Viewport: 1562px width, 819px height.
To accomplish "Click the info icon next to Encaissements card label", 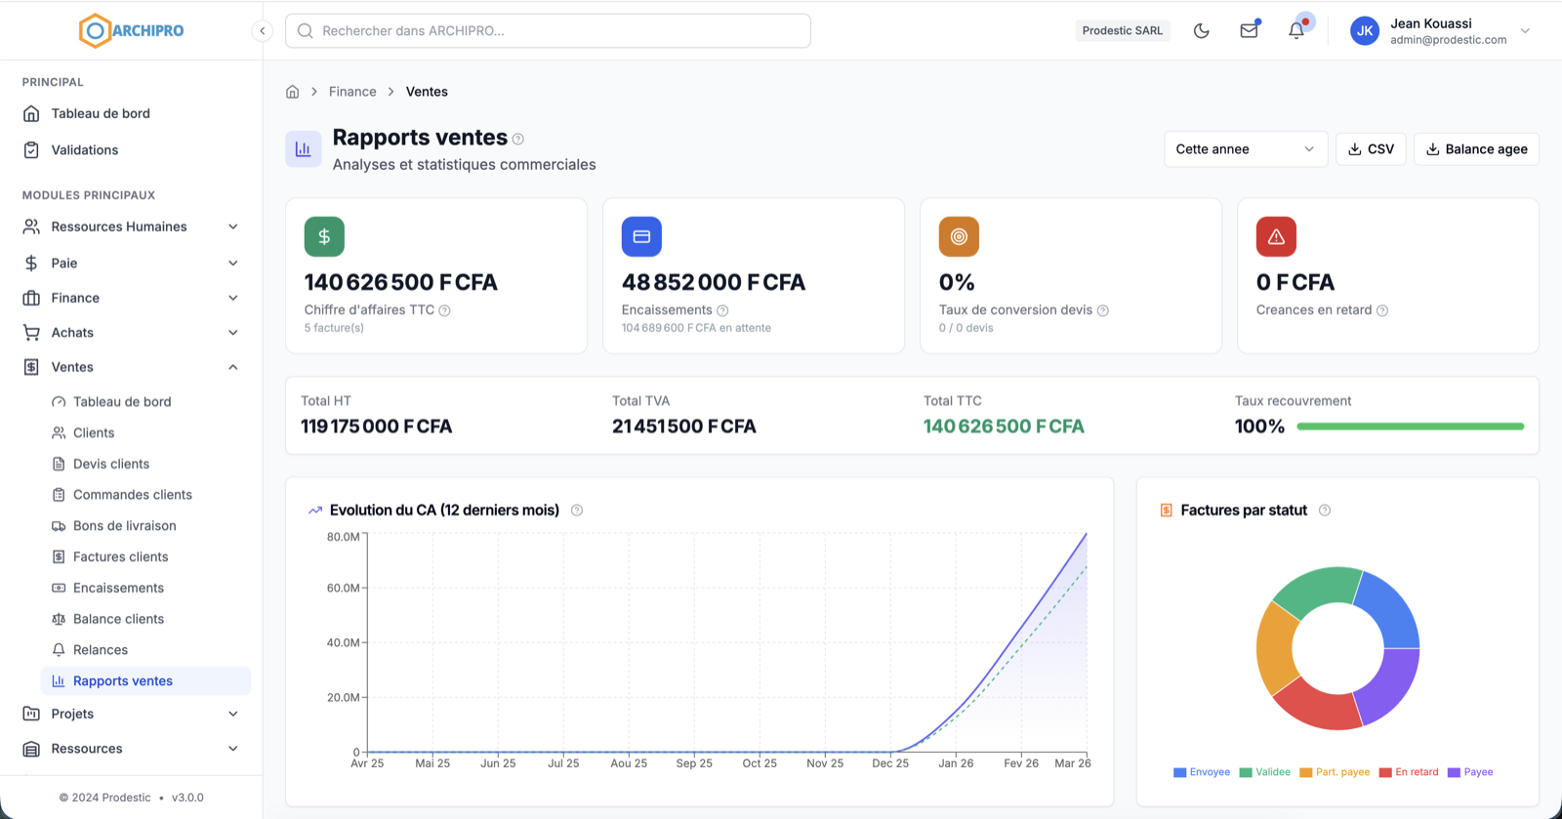I will tap(722, 310).
